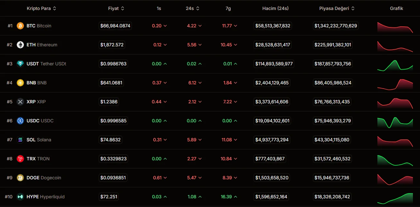The image size is (420, 207).
Task: Sort by Fiyat column header
Action: click(x=116, y=8)
